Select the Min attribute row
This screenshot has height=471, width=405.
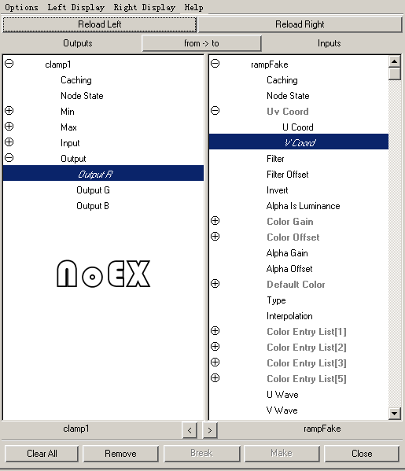pos(68,112)
